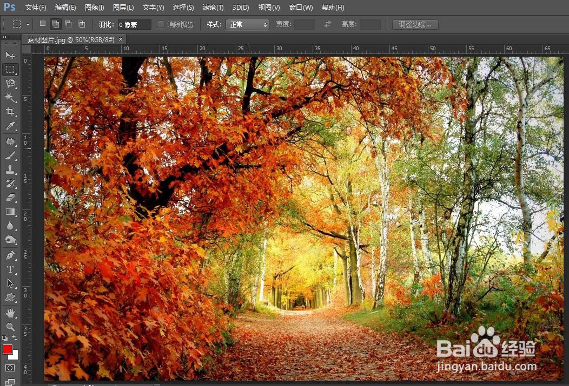This screenshot has width=569, height=386.
Task: Select the Rectangular Marquee tool
Action: click(10, 69)
